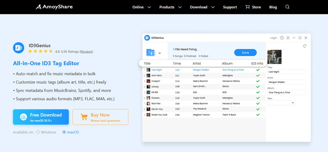The height and width of the screenshot is (152, 328).
Task: Click the Time column header
Action: (177, 63)
